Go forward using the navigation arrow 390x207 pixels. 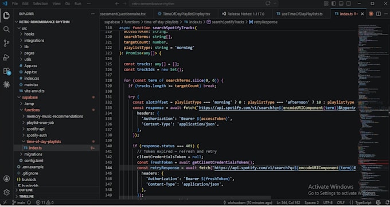coord(124,4)
